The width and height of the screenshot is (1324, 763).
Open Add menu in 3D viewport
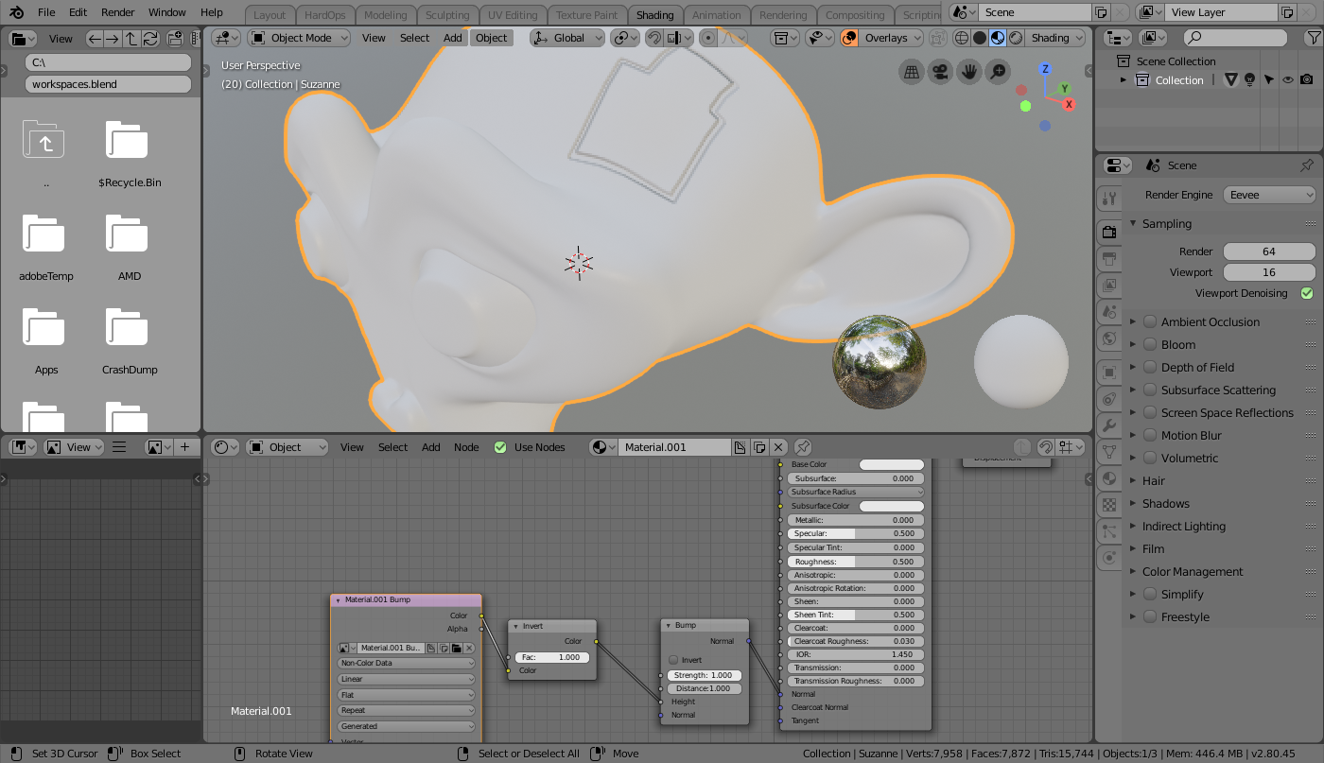(453, 38)
